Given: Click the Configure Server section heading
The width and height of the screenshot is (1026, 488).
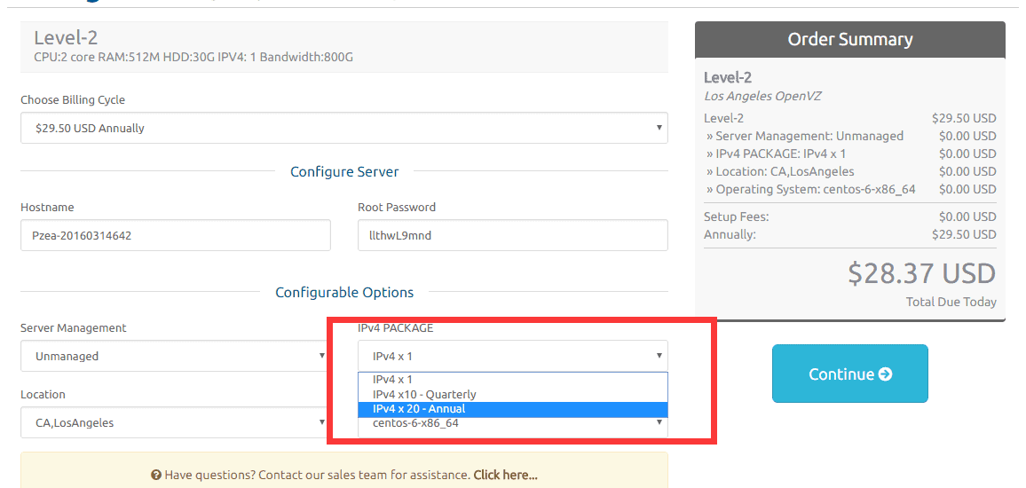Looking at the screenshot, I should click(x=344, y=171).
